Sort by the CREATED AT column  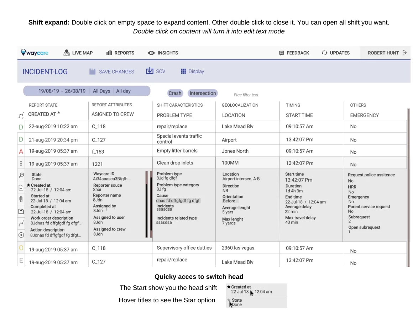point(44,114)
